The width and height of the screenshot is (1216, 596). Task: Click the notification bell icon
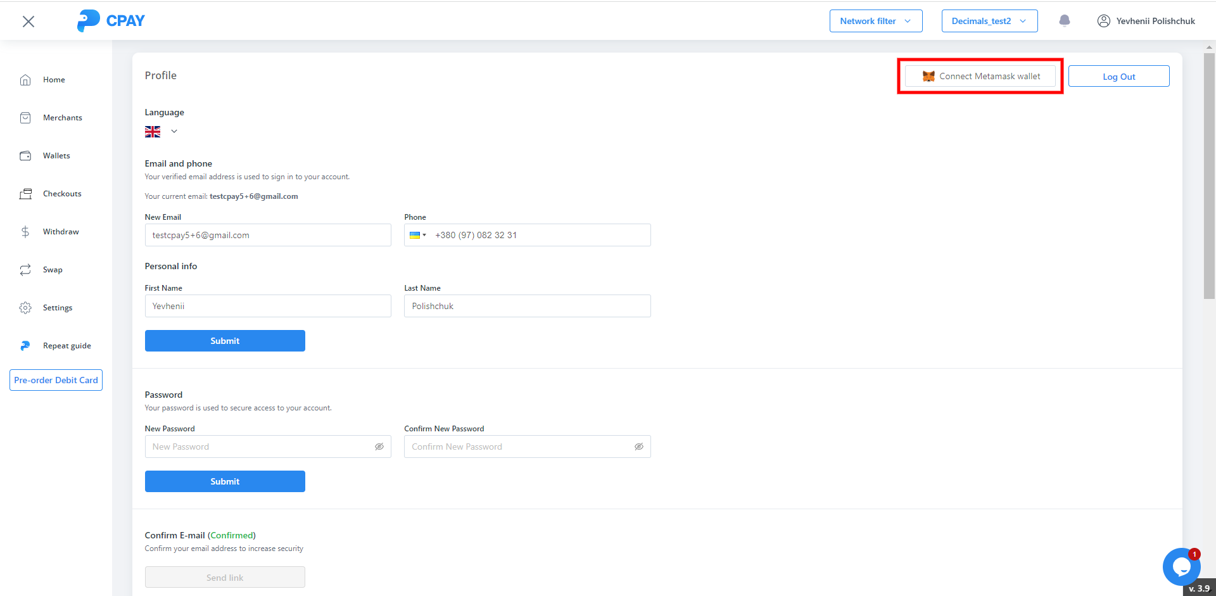pyautogui.click(x=1065, y=21)
